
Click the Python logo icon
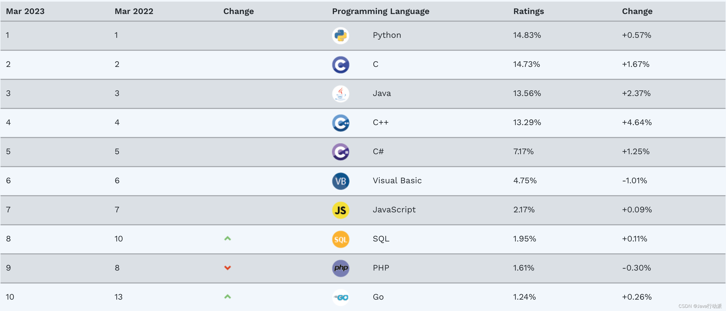coord(340,36)
